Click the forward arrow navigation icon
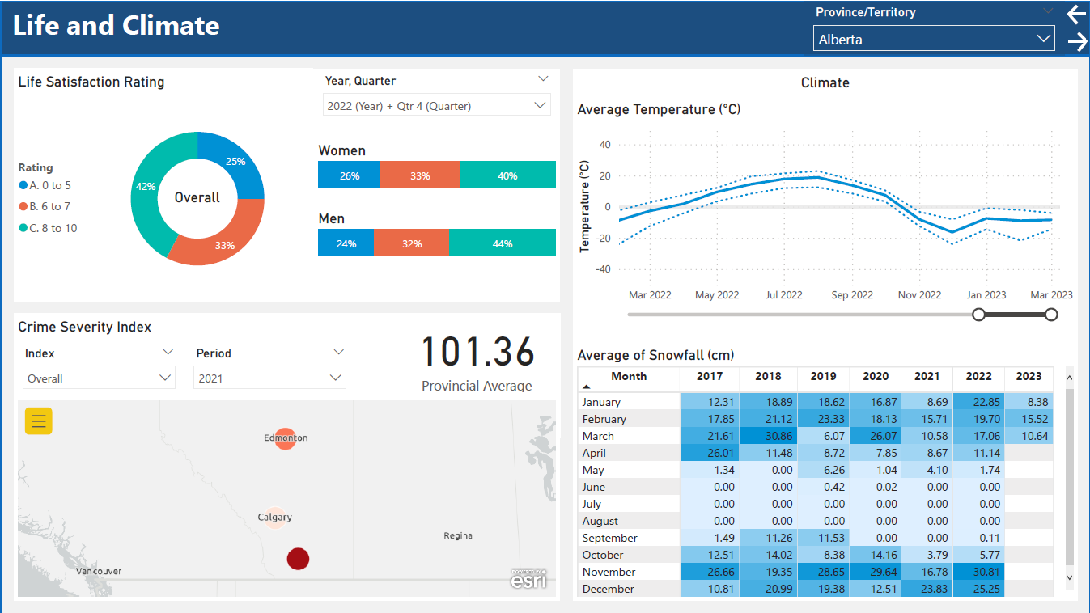 1077,42
